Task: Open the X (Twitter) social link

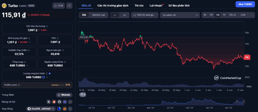Action: pyautogui.click(x=49, y=102)
